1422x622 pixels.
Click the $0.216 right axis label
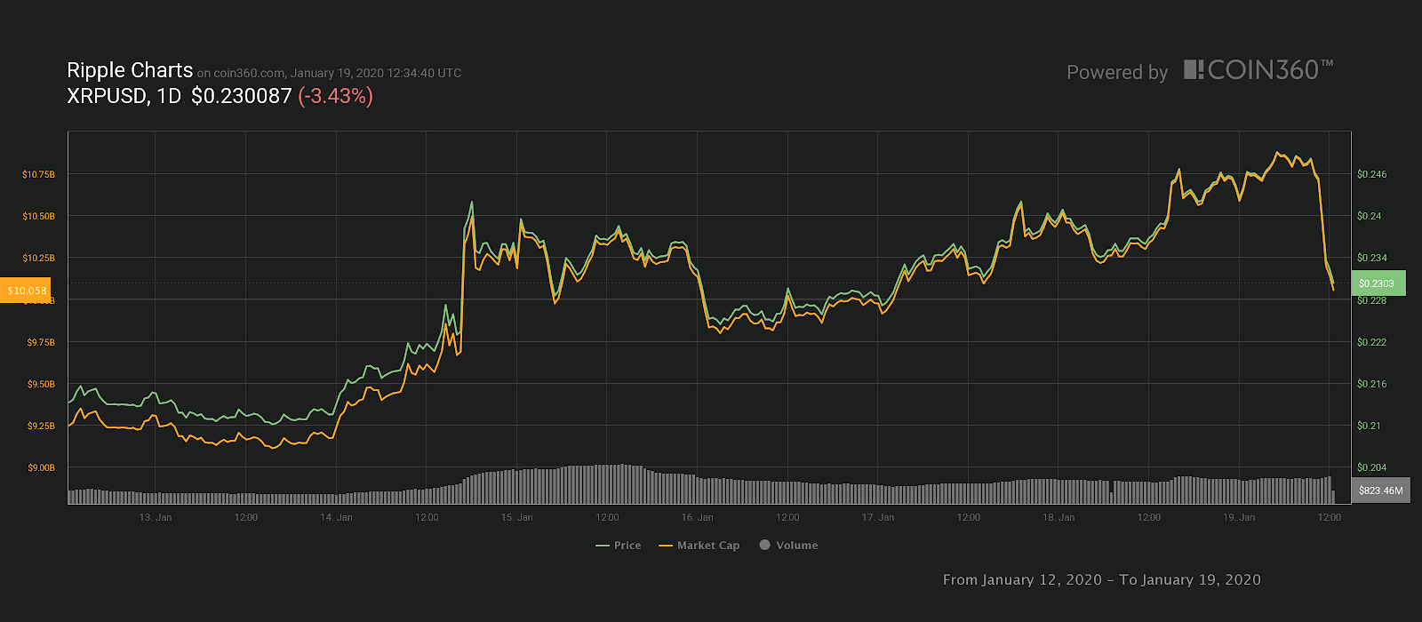1371,385
